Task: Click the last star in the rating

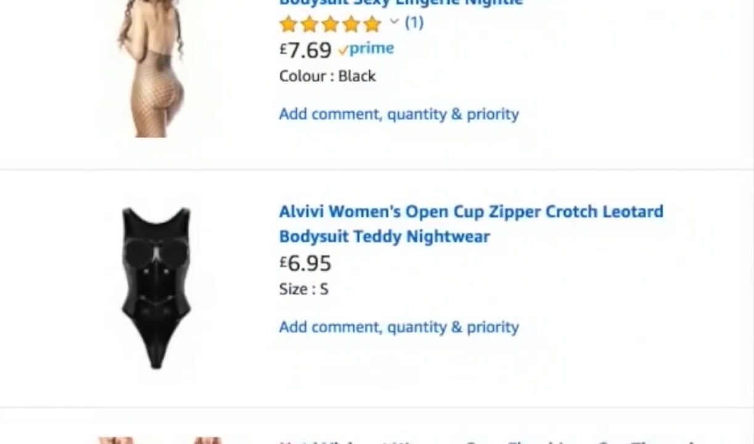Action: [x=372, y=24]
